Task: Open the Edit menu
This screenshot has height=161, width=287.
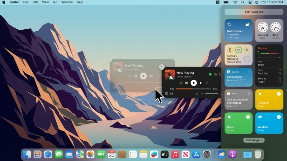Action: tap(35, 2)
